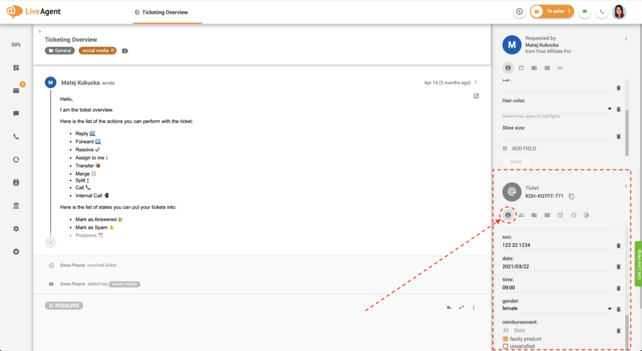Screen dimensions: 642x351
Task: Expand collapsed message with round chevron button
Action: (51, 242)
